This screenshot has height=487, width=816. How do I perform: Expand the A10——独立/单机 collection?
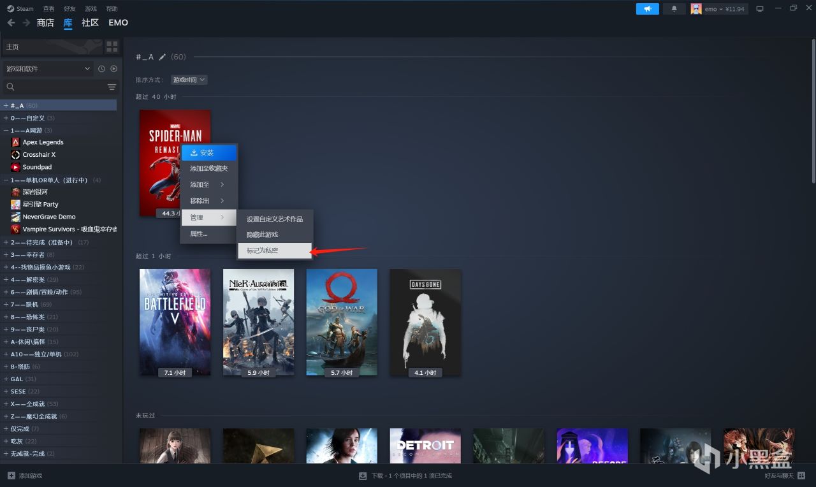point(6,354)
